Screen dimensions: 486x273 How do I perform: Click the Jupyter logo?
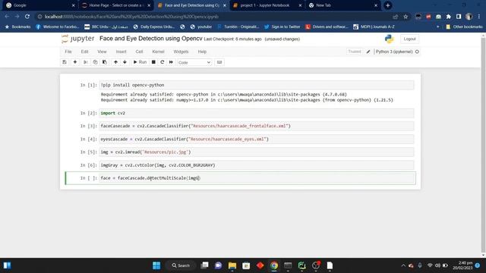coord(77,39)
